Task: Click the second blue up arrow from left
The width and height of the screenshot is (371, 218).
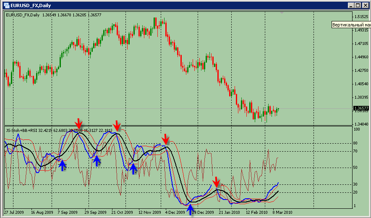Action: click(x=97, y=160)
